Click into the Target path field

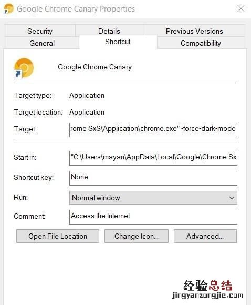tap(153, 130)
